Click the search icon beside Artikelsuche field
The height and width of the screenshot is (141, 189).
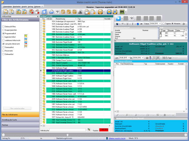pyautogui.click(x=89, y=130)
